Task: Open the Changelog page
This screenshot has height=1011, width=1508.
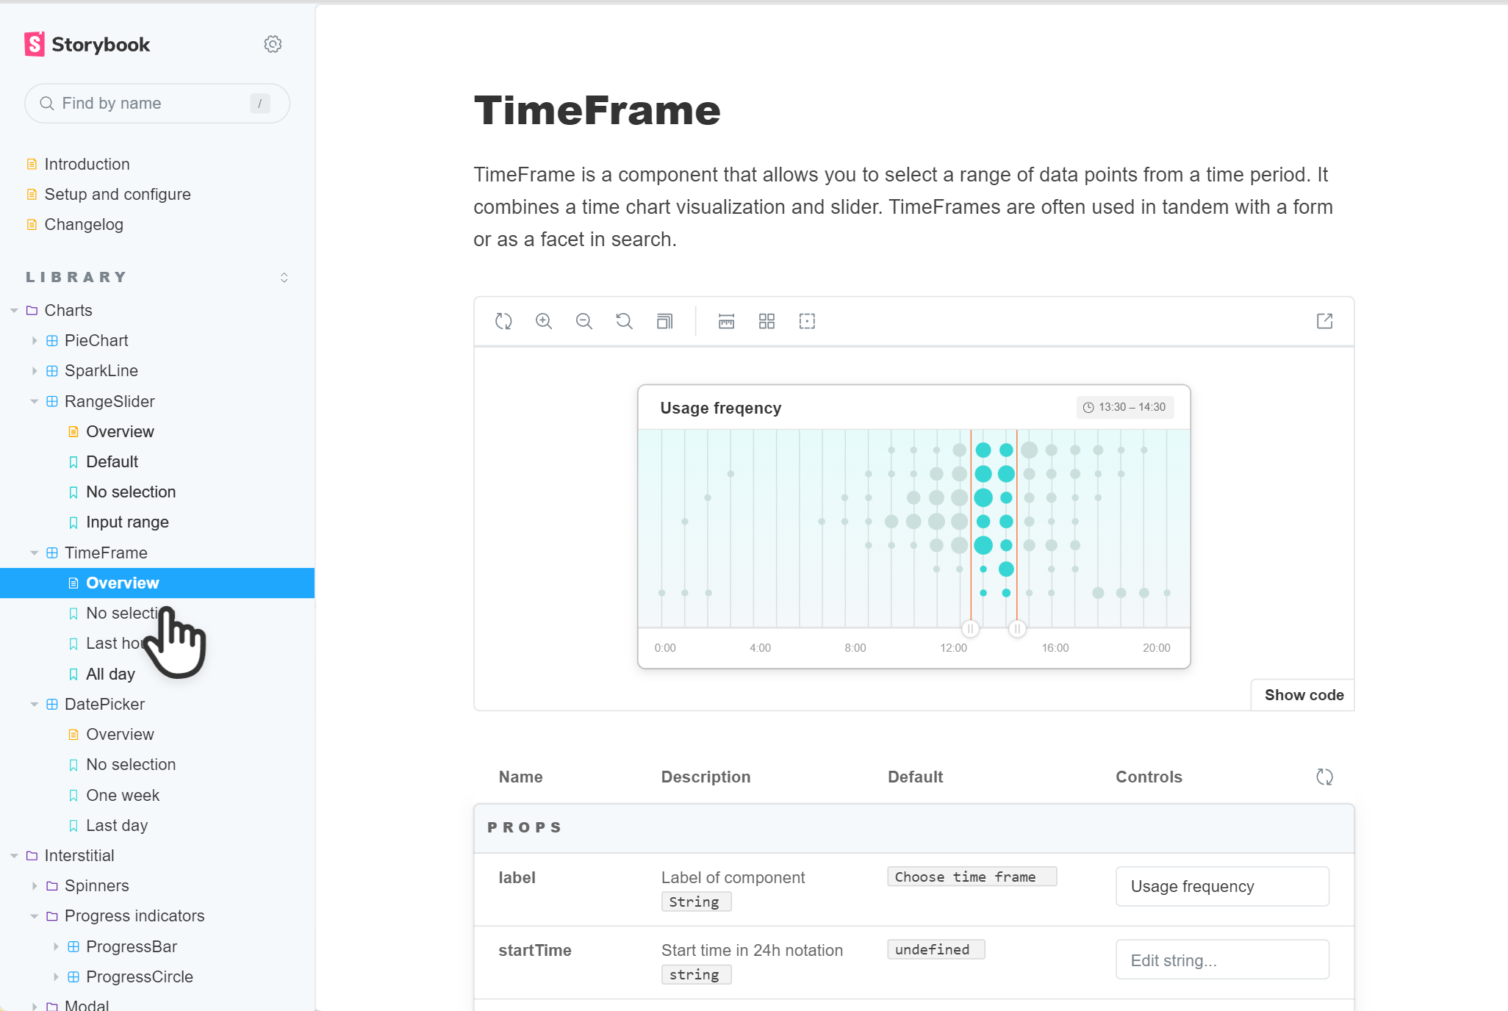Action: coord(83,224)
